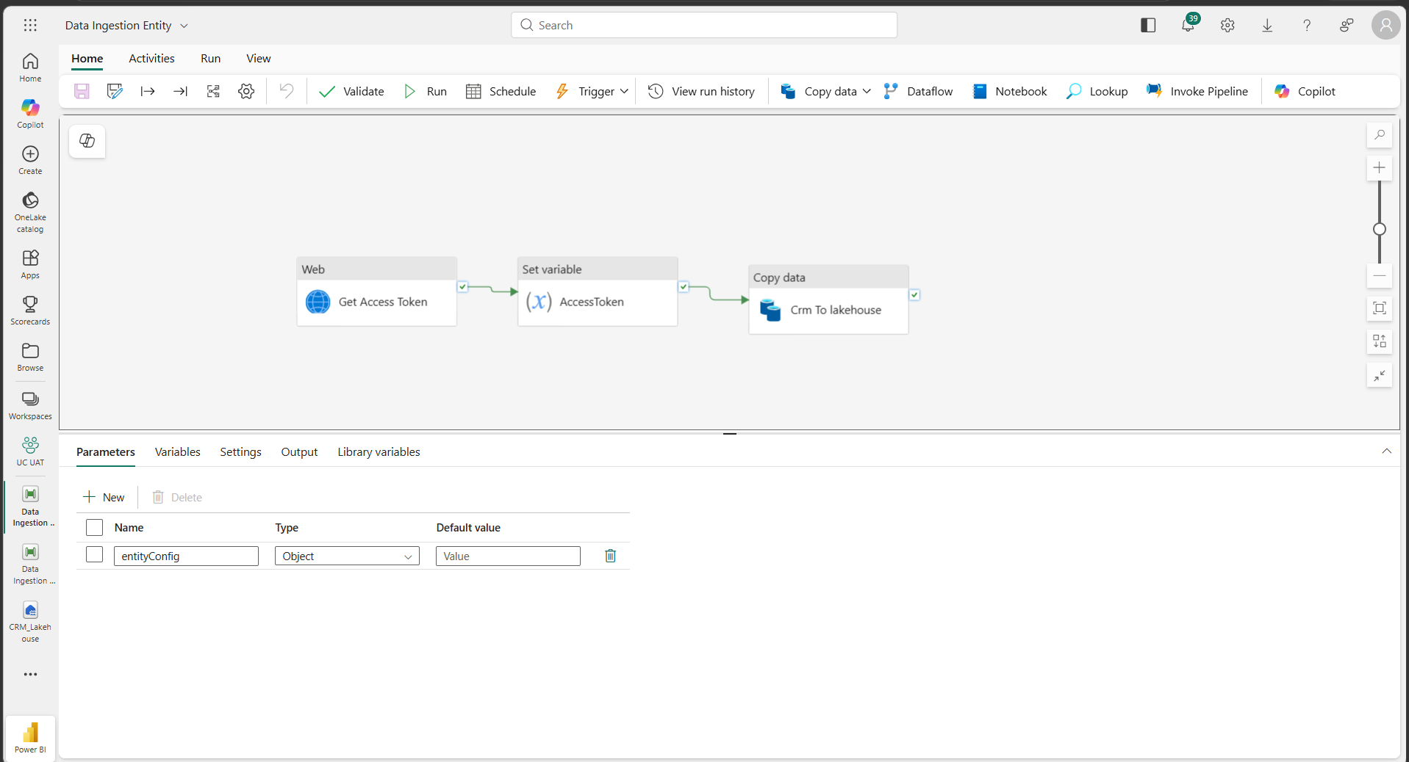Image resolution: width=1409 pixels, height=762 pixels.
Task: Click the Run button in toolbar
Action: [426, 91]
